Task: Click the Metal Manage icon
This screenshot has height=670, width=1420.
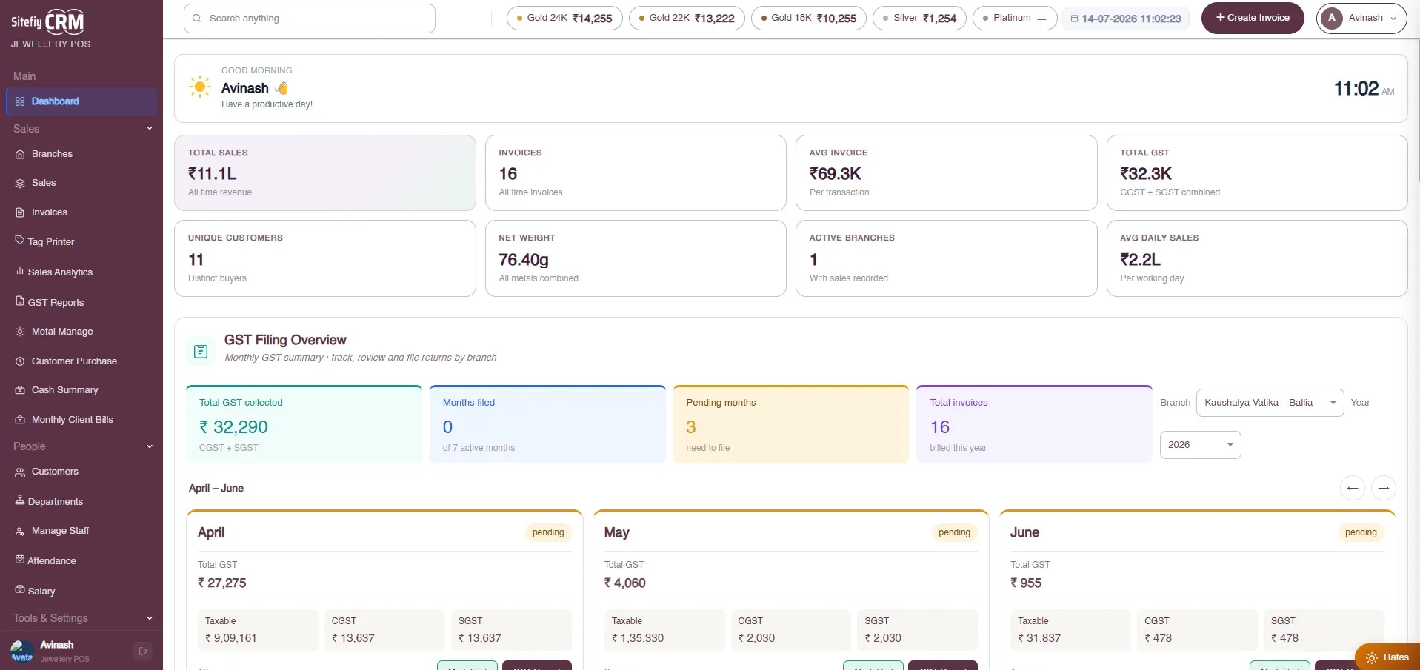Action: [20, 332]
